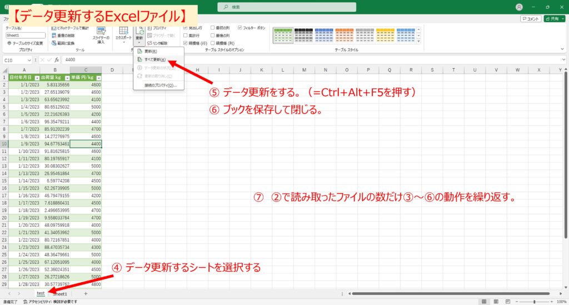Toggle the フィルター ボタン checkbox

pyautogui.click(x=239, y=27)
